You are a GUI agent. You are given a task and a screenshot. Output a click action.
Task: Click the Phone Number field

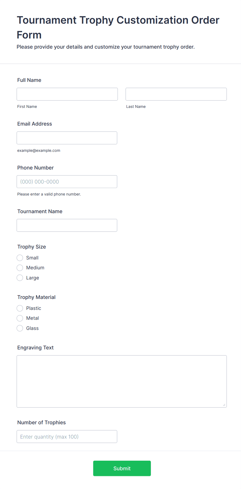67,182
